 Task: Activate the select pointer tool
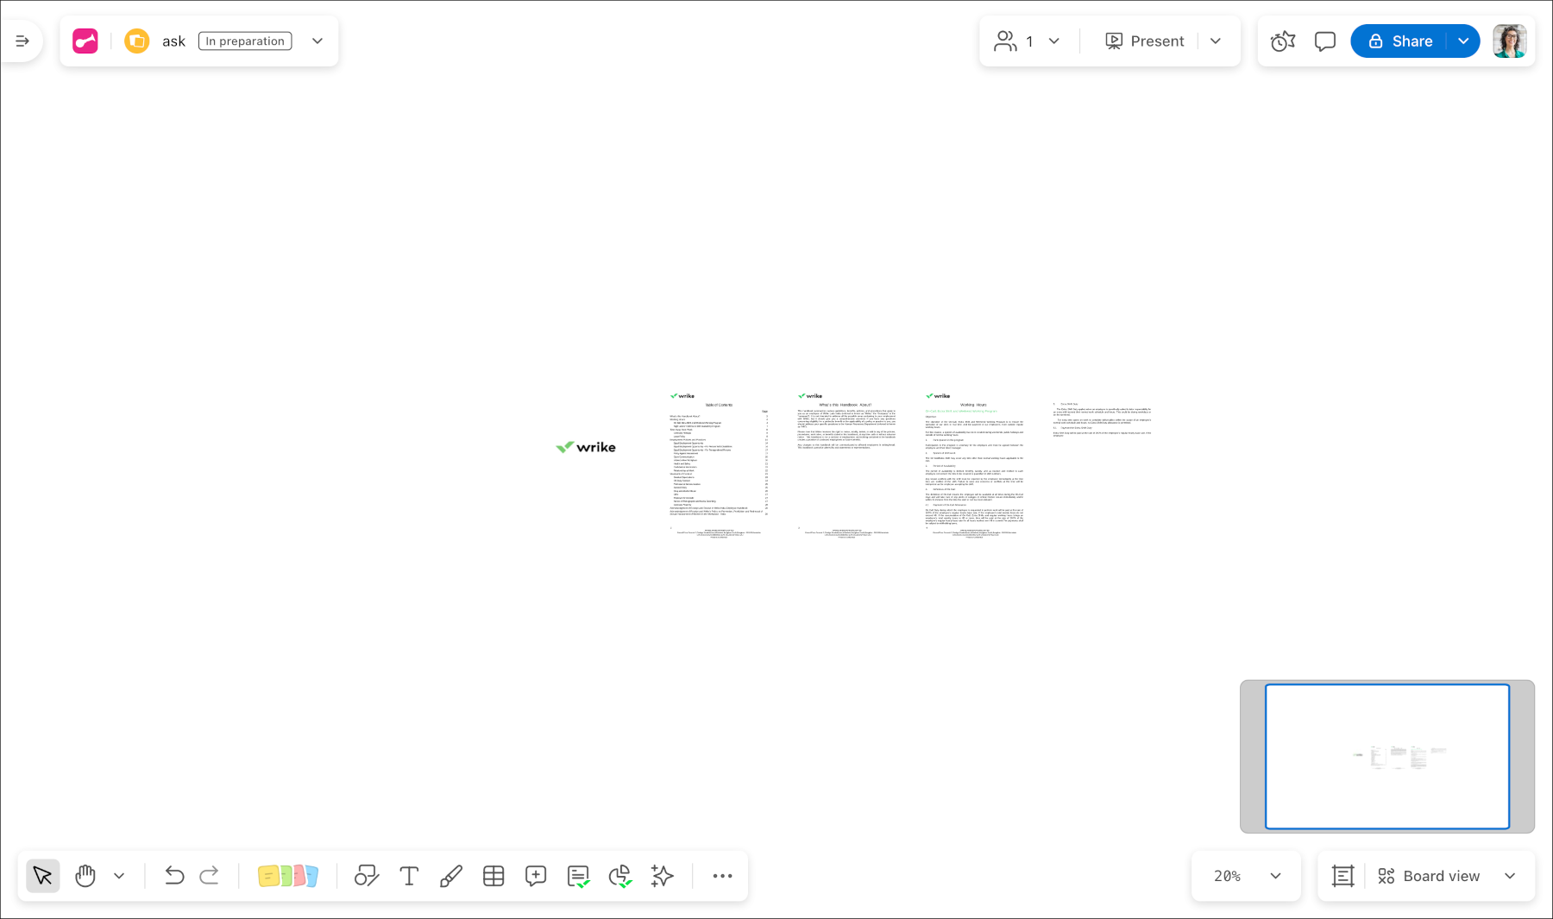point(43,876)
